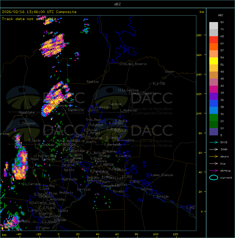Click the 'Ramblon' label near top center
235x238 pixels.
pyautogui.click(x=93, y=82)
